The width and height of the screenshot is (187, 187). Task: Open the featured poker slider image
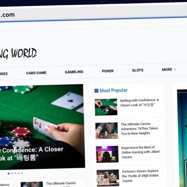click(42, 127)
